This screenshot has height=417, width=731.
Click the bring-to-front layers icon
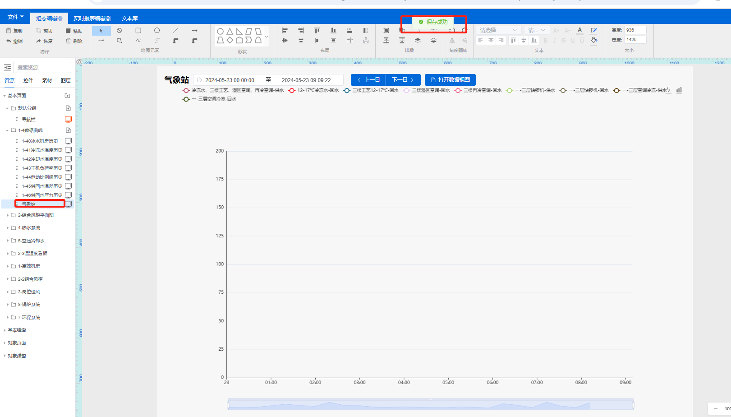pyautogui.click(x=418, y=41)
